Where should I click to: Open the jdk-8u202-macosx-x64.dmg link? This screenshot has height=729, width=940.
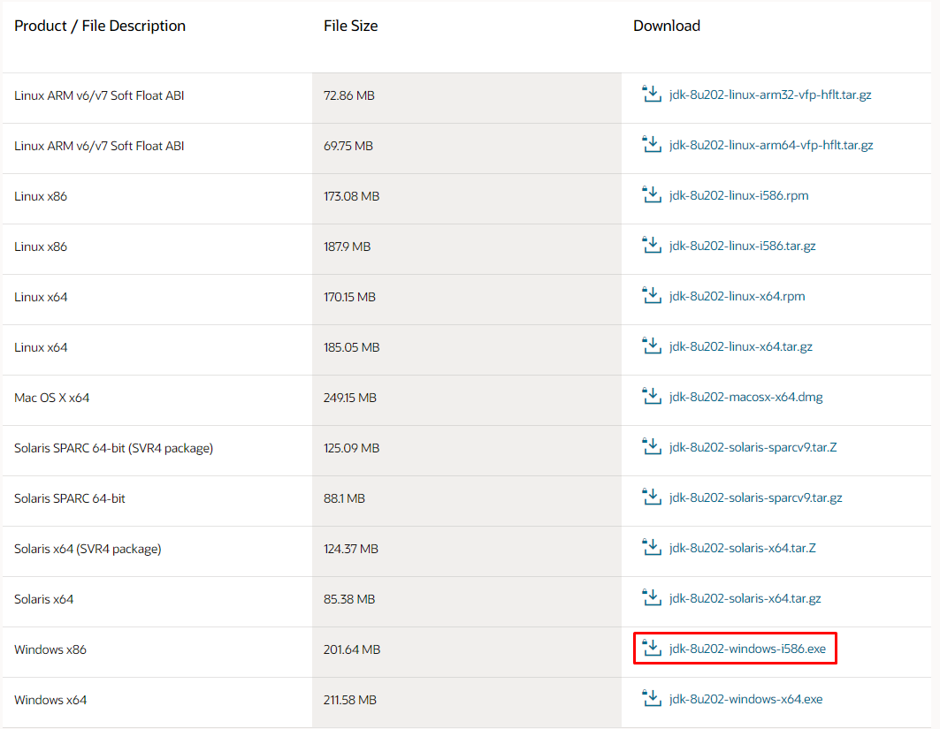tap(745, 397)
